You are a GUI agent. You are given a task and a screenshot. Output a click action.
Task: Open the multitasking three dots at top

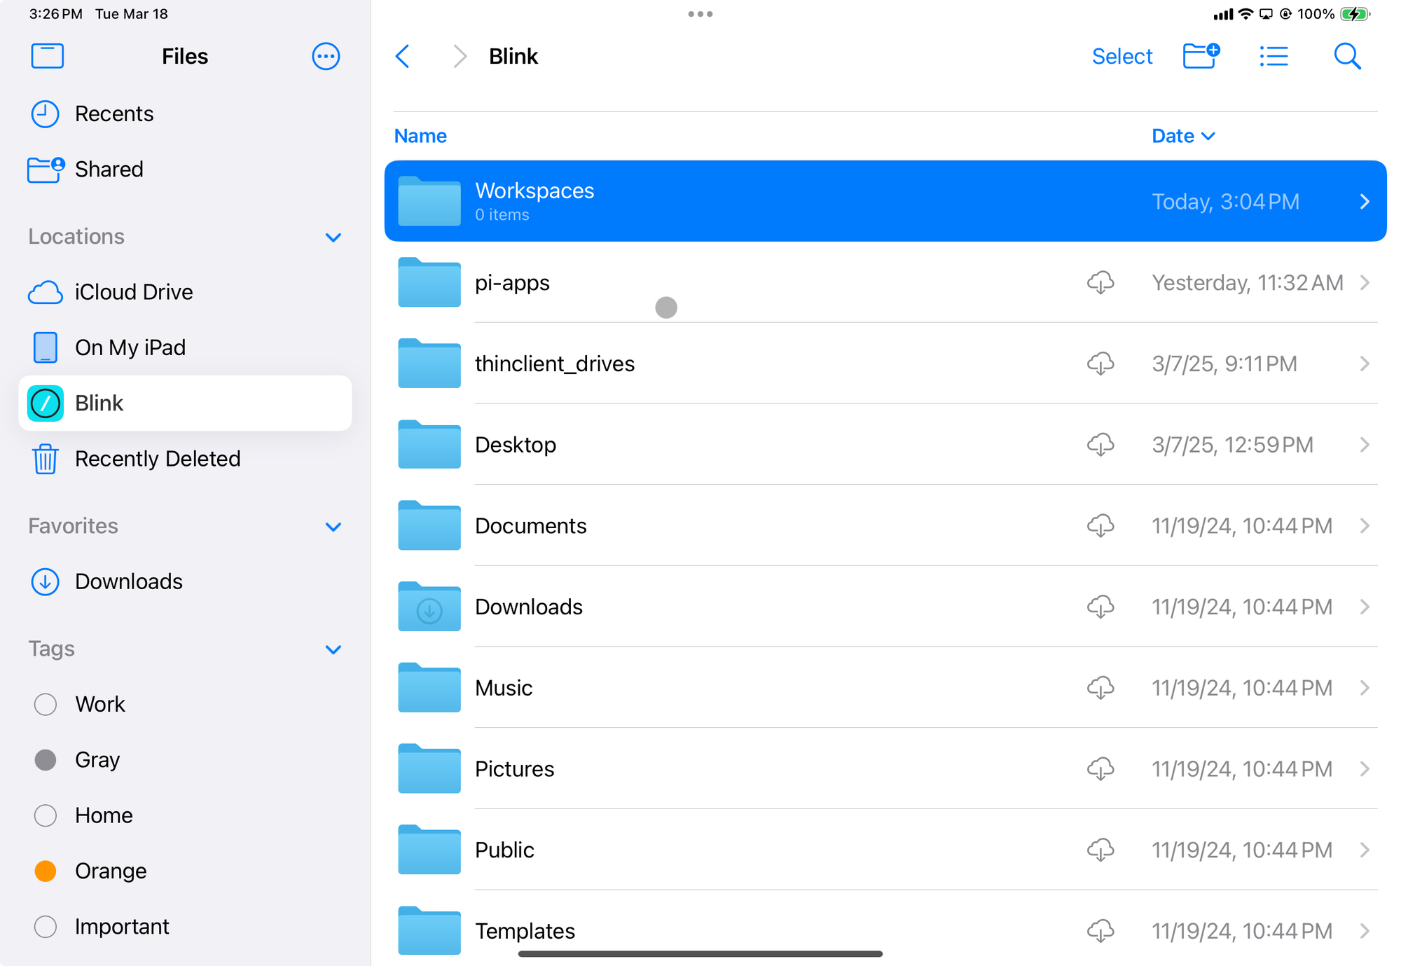700,14
